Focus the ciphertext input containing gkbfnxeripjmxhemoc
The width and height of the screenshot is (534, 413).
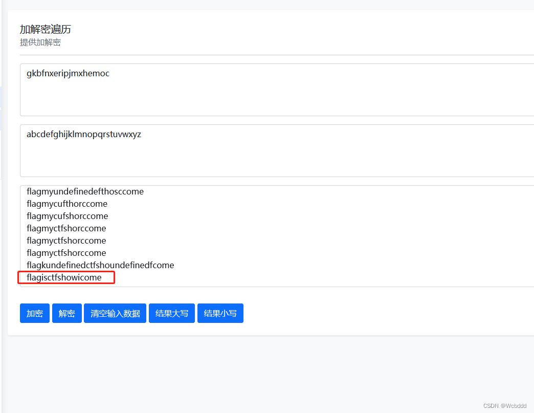(277, 90)
